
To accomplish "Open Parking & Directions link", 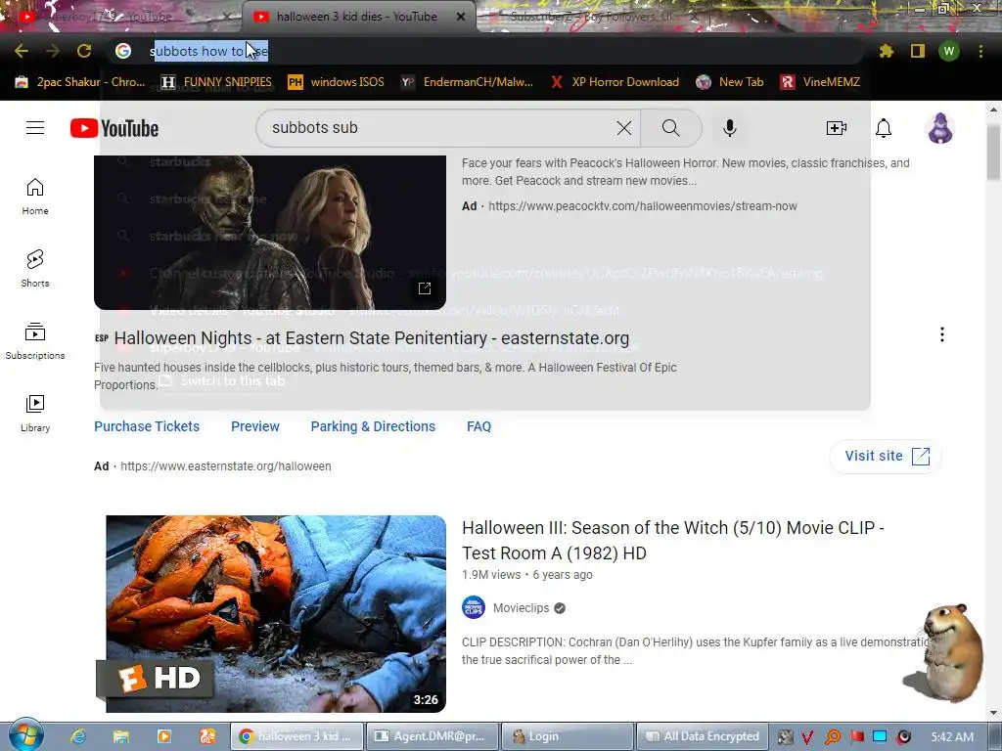I will click(x=373, y=426).
